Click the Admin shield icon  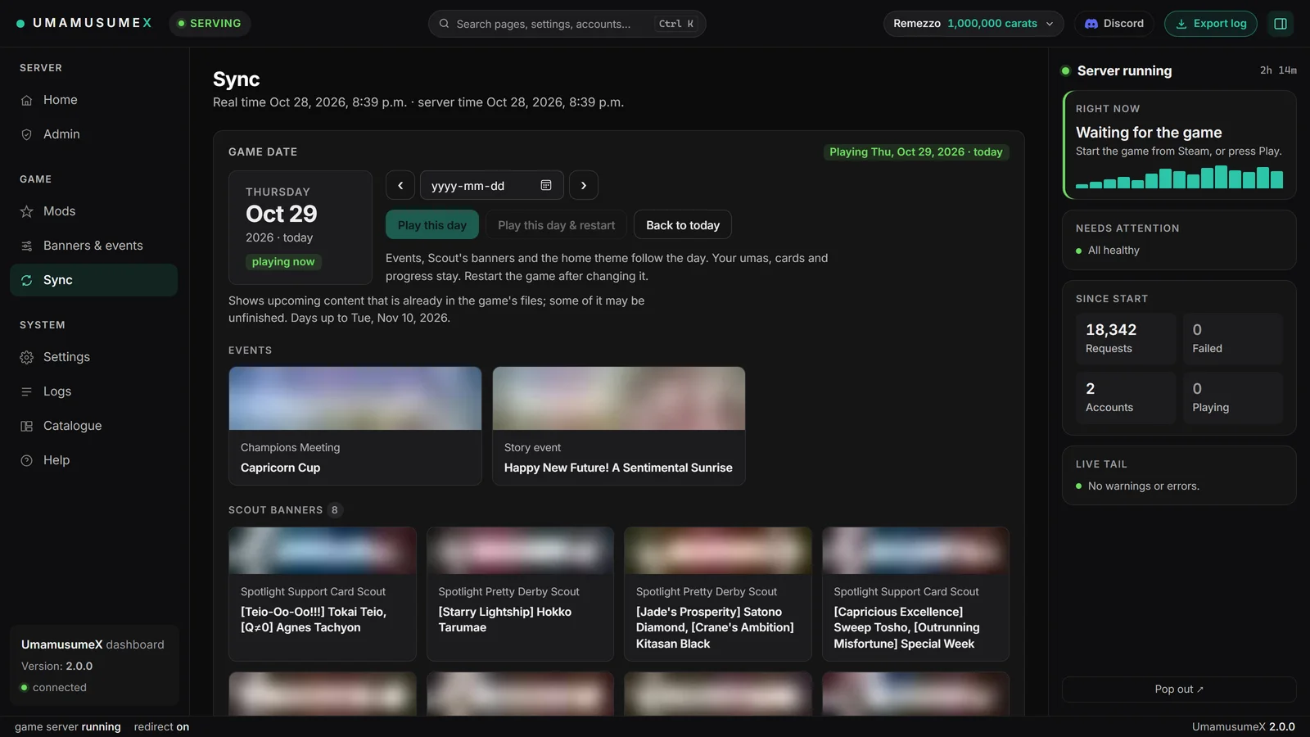click(x=26, y=134)
